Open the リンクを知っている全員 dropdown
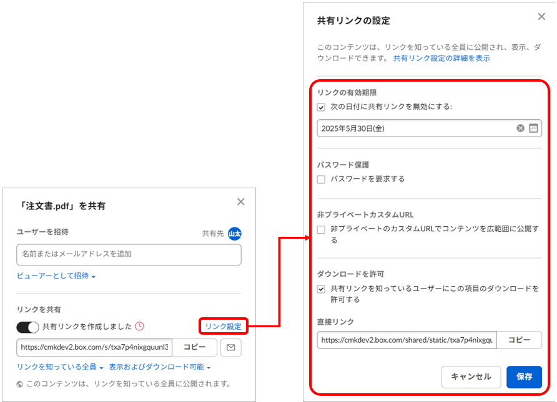 point(60,367)
